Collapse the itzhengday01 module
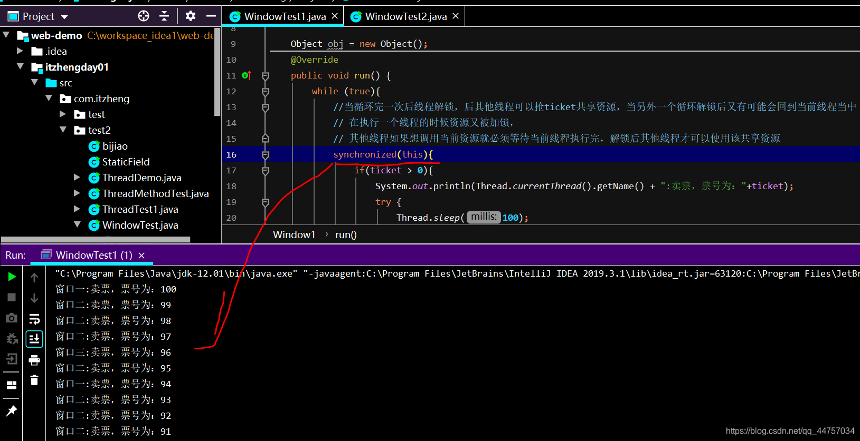Viewport: 860px width, 441px height. click(20, 67)
